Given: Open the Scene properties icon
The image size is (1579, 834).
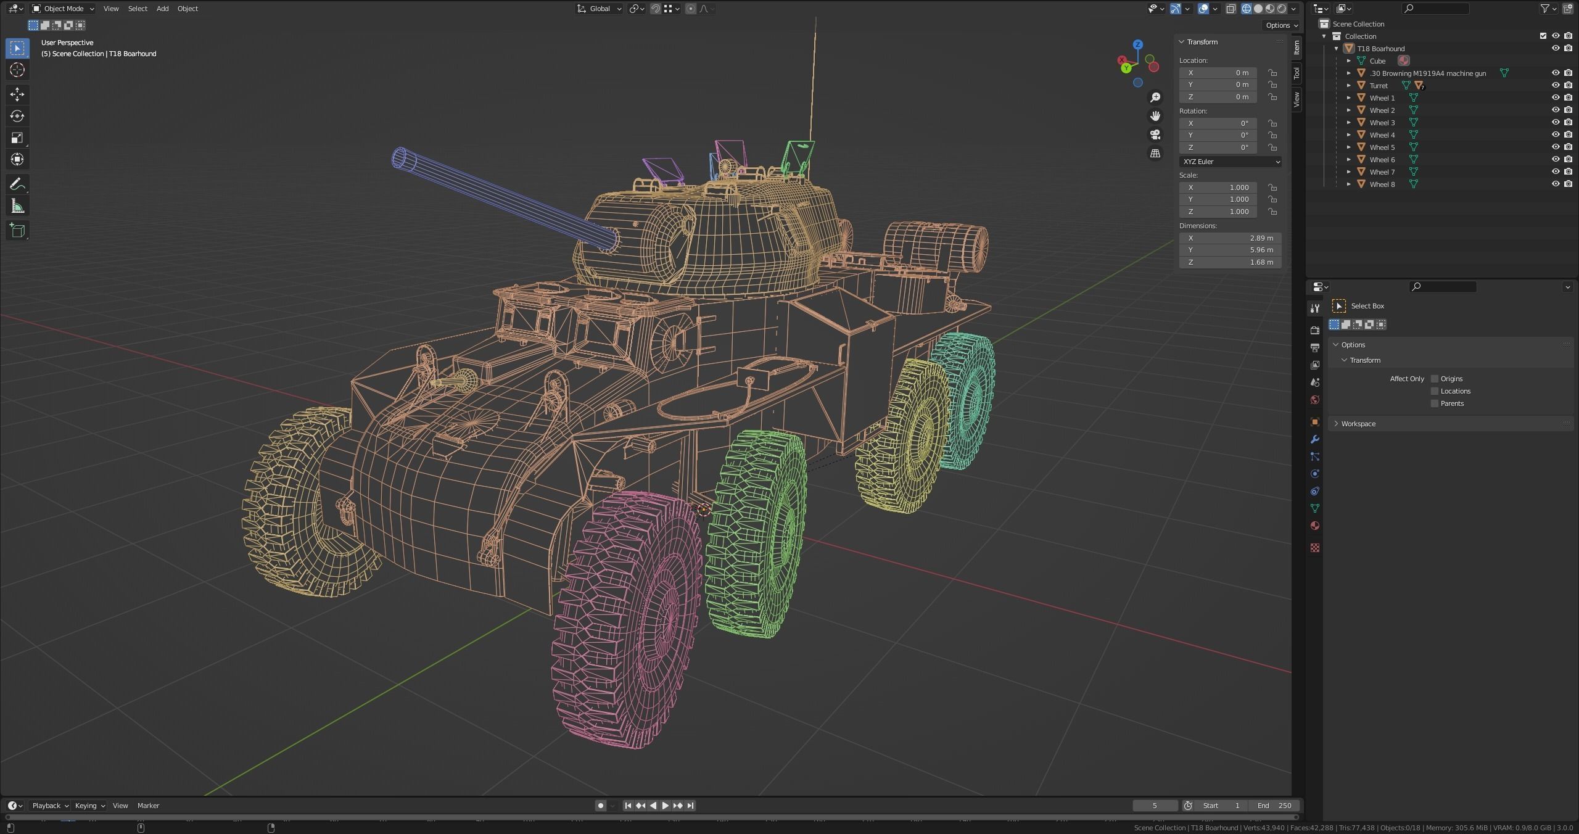Looking at the screenshot, I should tap(1314, 382).
